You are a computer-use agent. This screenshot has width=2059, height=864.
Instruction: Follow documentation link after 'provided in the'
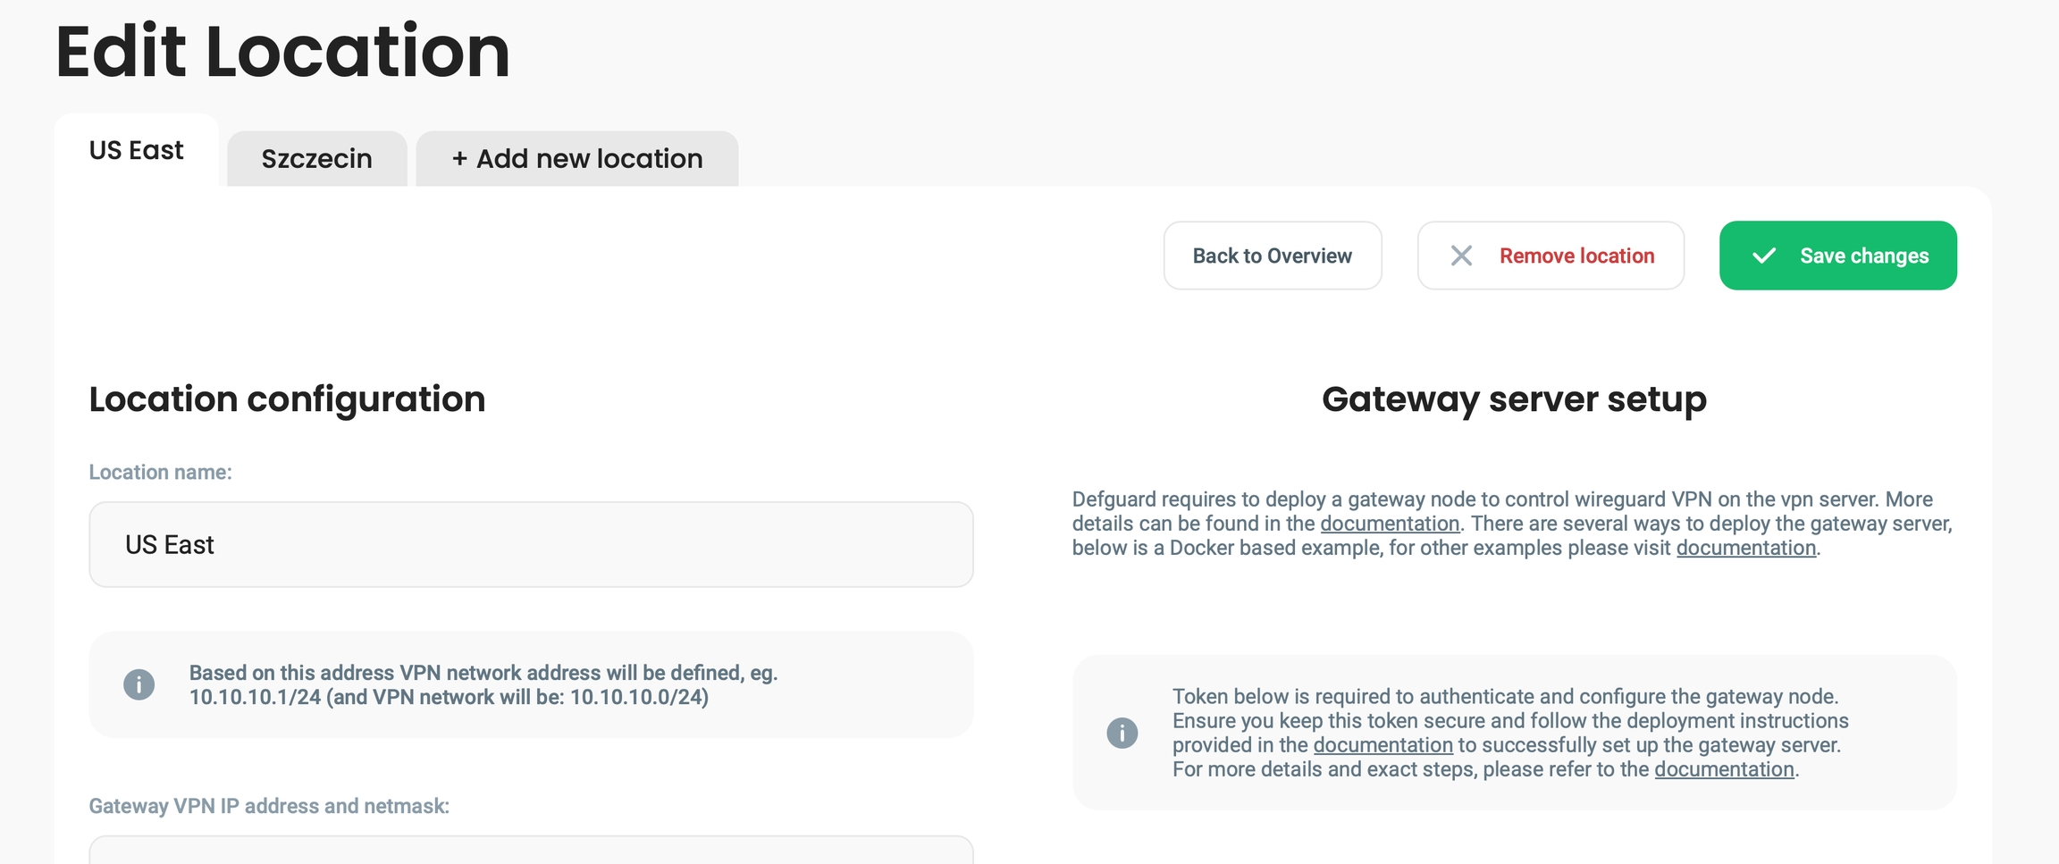tap(1382, 745)
